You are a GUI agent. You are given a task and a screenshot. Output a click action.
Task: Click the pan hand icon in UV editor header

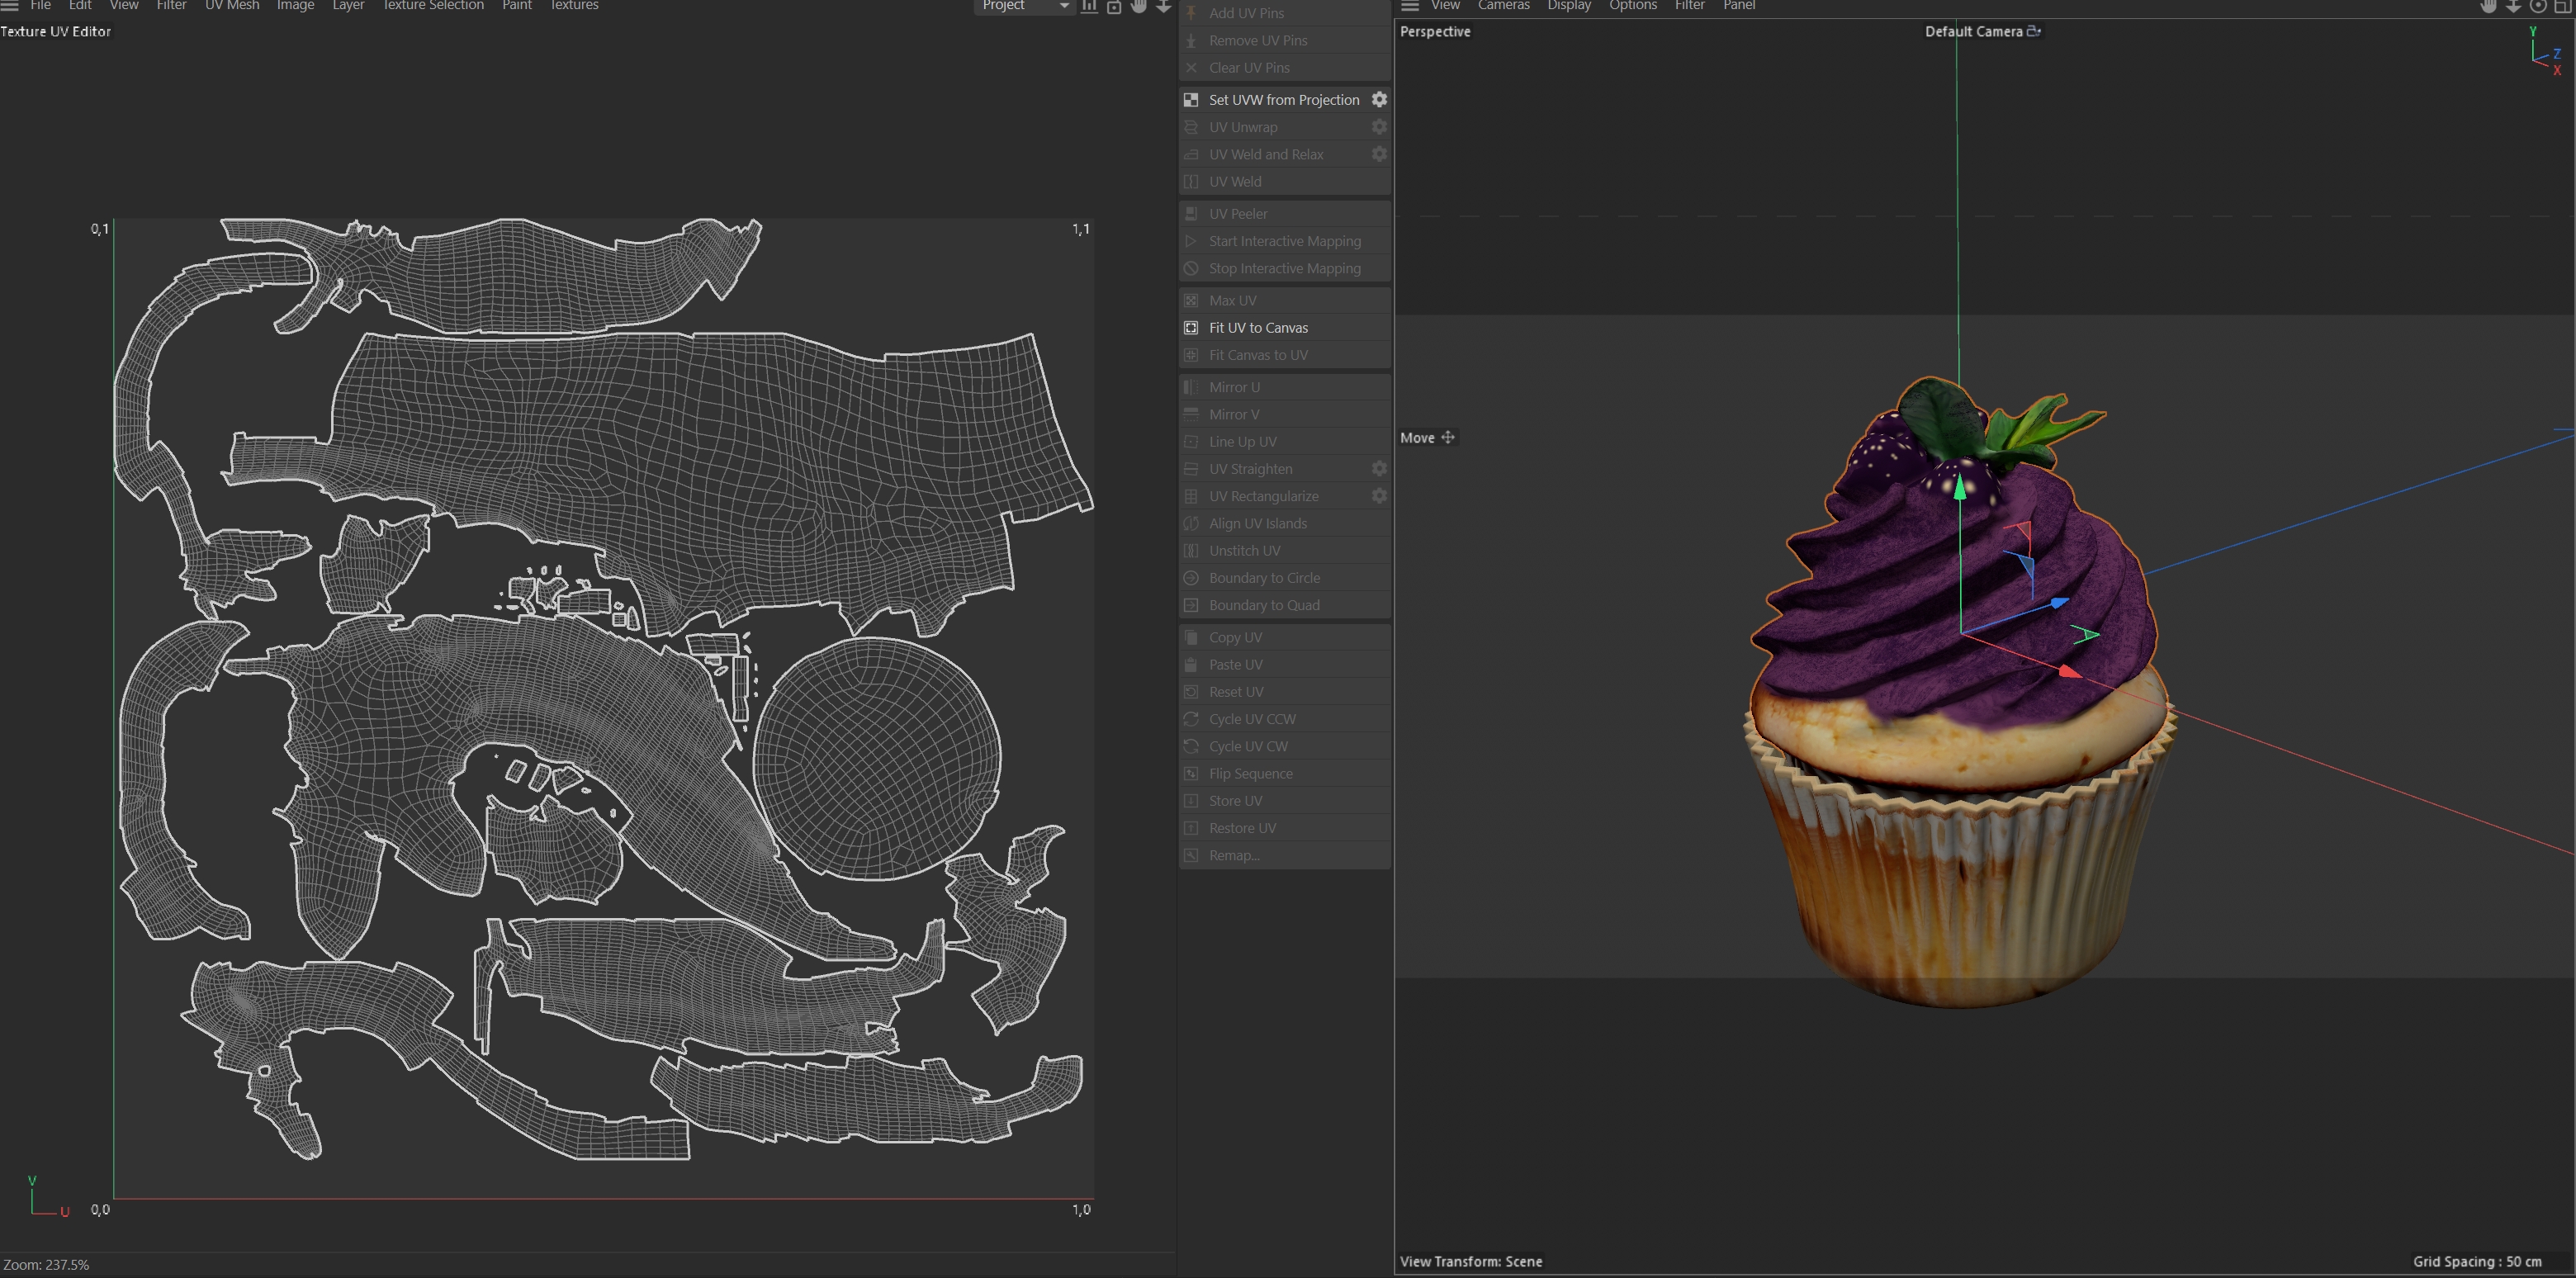click(1139, 6)
